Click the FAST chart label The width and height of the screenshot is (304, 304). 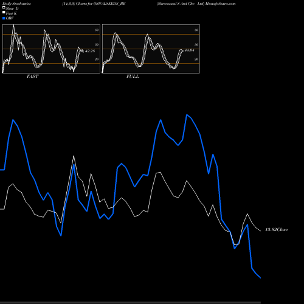pyautogui.click(x=32, y=77)
